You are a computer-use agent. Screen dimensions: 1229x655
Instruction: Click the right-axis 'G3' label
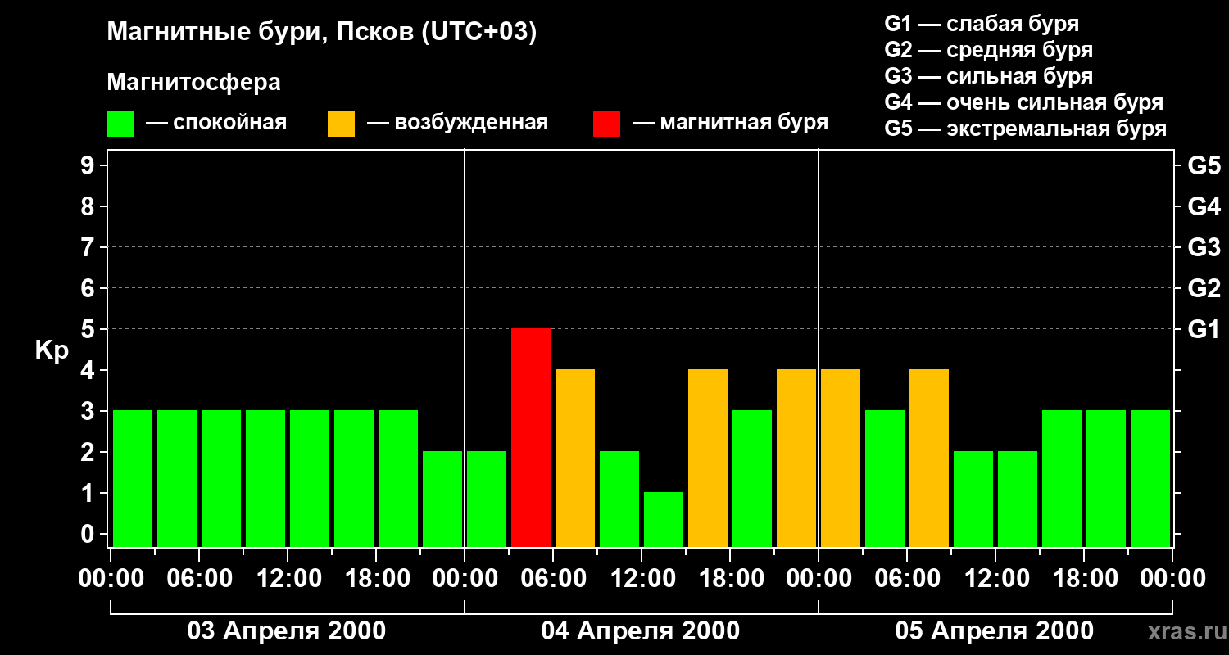(x=1204, y=247)
